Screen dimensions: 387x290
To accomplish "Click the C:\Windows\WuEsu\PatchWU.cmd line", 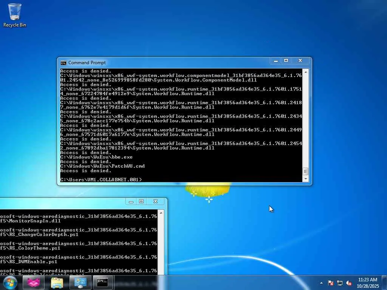I will 102,166.
